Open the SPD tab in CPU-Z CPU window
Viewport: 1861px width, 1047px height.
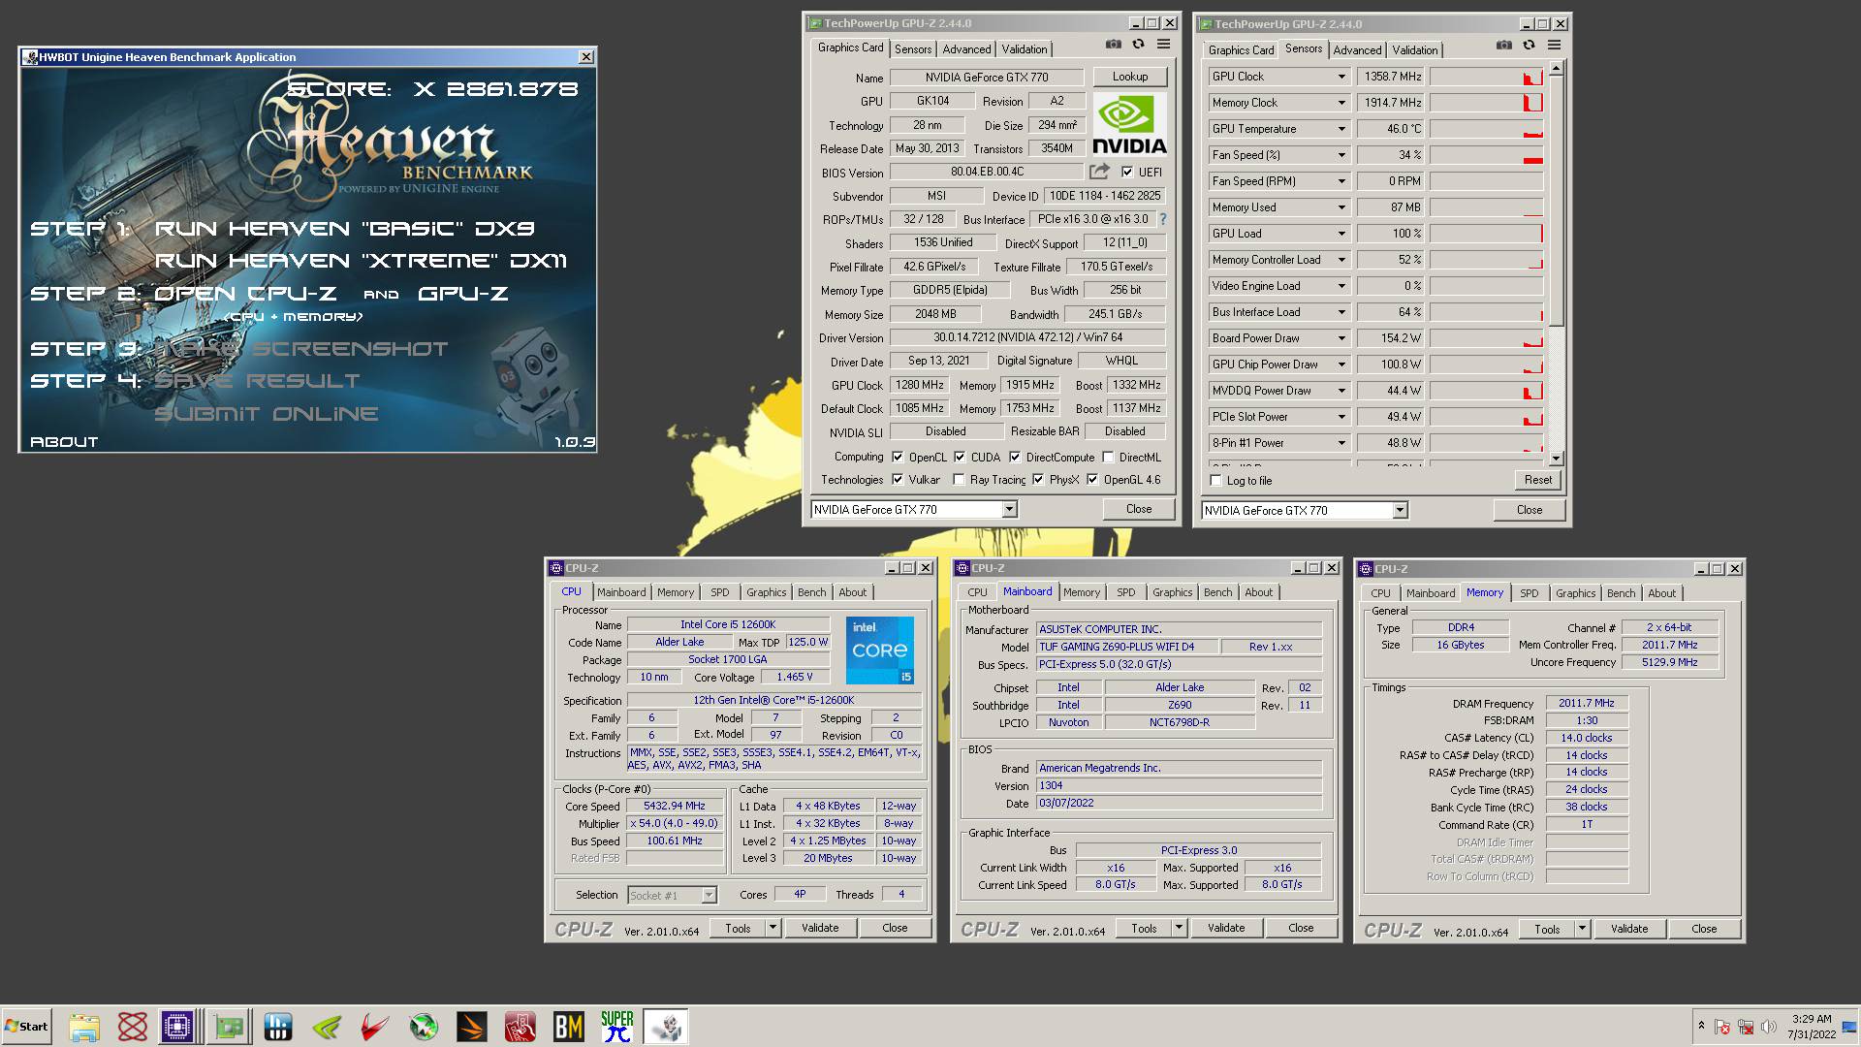(x=719, y=592)
